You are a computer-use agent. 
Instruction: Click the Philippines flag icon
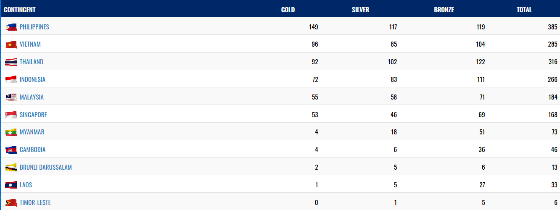pos(11,27)
